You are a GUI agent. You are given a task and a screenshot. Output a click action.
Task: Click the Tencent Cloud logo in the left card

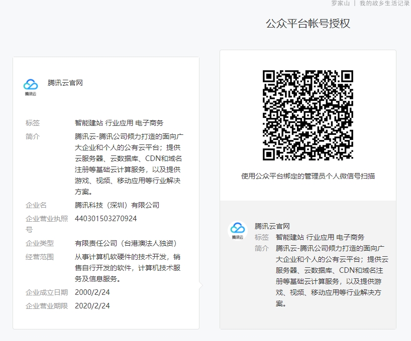pos(31,87)
